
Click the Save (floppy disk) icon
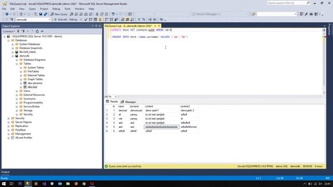click(x=41, y=14)
